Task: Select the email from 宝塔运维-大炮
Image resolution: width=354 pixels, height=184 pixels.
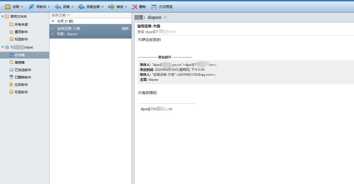Action: click(x=90, y=31)
